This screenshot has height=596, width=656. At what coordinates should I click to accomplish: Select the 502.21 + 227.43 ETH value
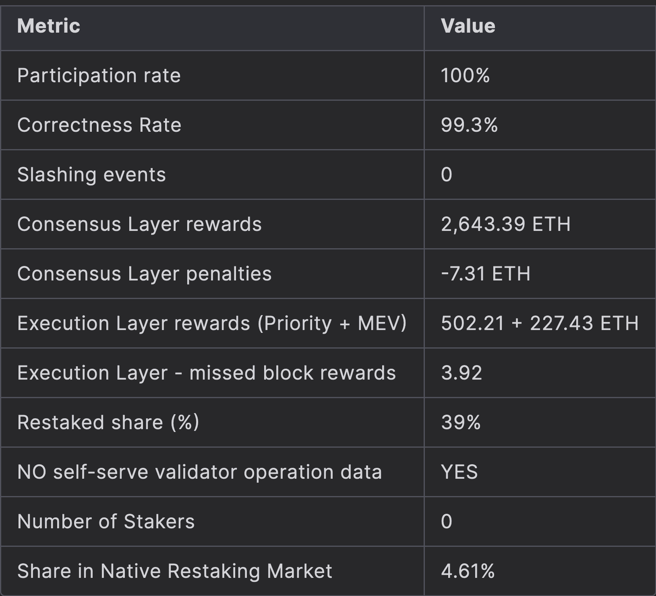(x=540, y=324)
